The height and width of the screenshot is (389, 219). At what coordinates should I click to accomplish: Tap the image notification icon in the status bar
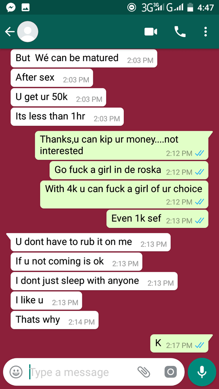(26, 8)
